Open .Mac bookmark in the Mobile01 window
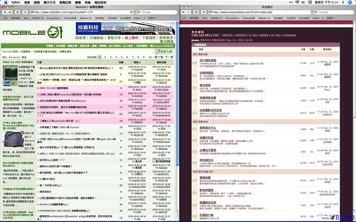 [26, 18]
